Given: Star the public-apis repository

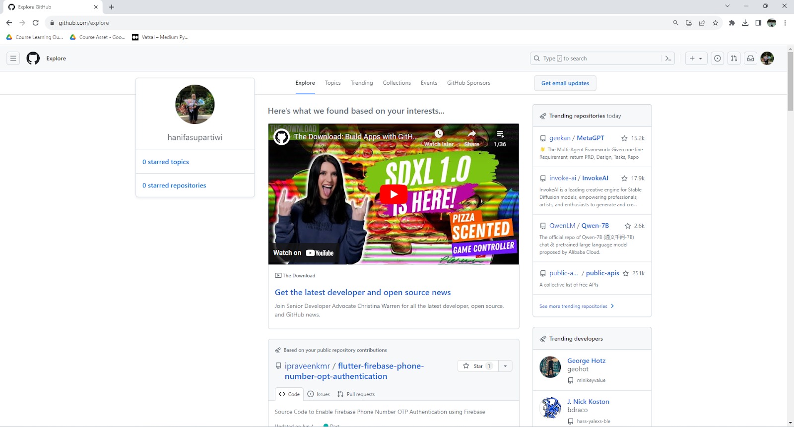Looking at the screenshot, I should point(626,274).
